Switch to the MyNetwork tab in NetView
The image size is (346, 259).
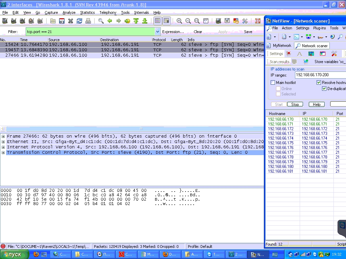[x=279, y=46]
